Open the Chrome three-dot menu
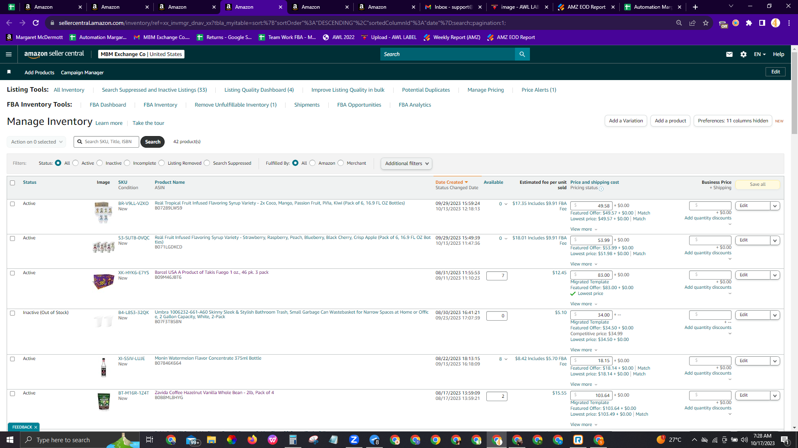Image resolution: width=798 pixels, height=448 pixels. point(789,23)
